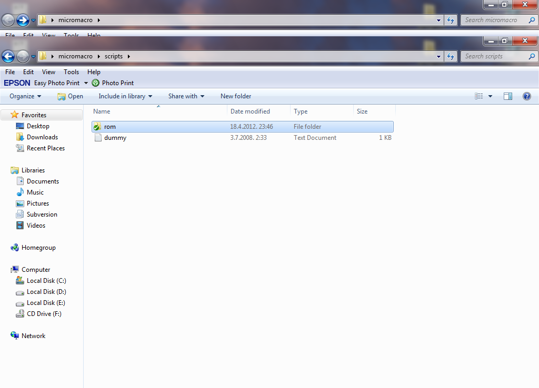Viewport: 539px width, 388px height.
Task: Click the Open button in toolbar
Action: click(x=70, y=96)
